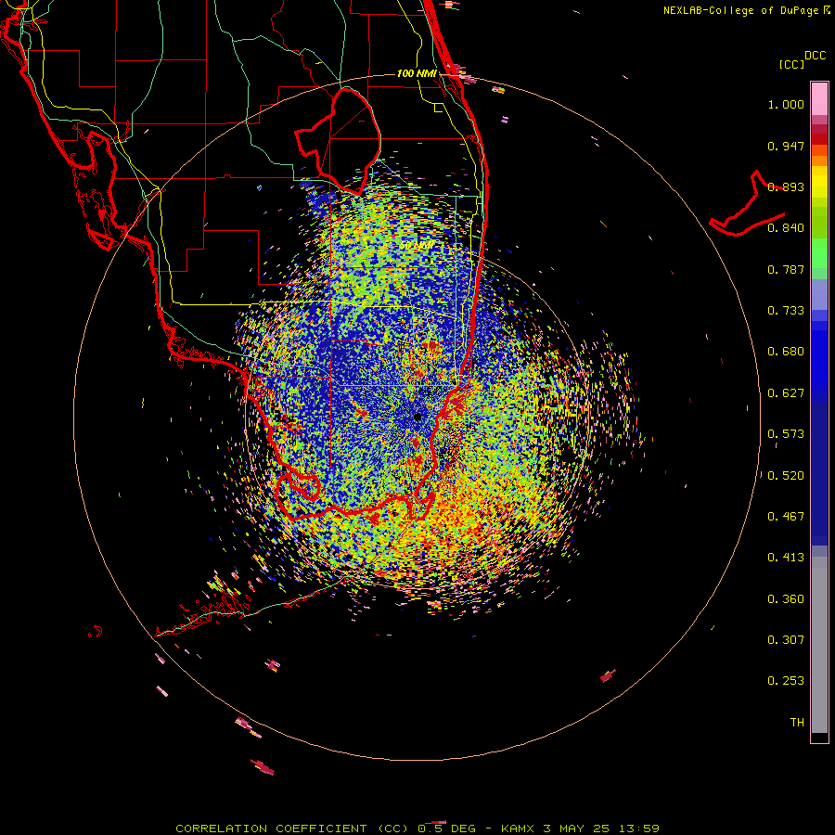Screen dimensions: 835x835
Task: Click the 0.947 scale value
Action: coord(786,146)
